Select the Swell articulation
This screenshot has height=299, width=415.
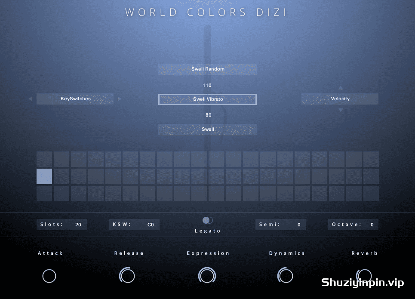point(207,129)
